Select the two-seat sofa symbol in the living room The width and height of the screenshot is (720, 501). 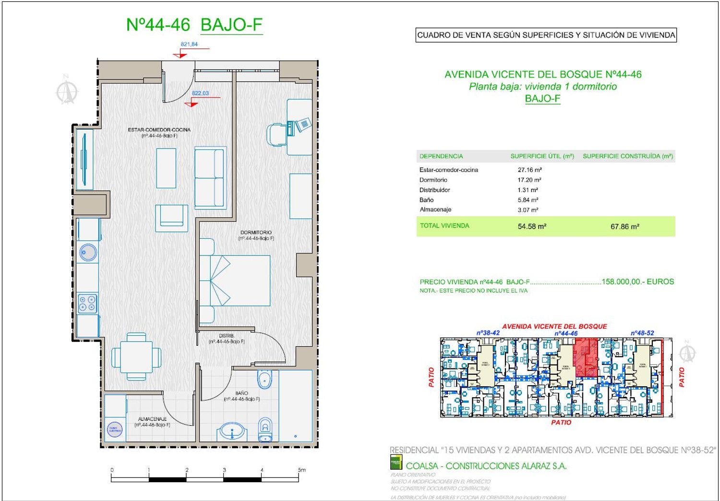coord(210,178)
